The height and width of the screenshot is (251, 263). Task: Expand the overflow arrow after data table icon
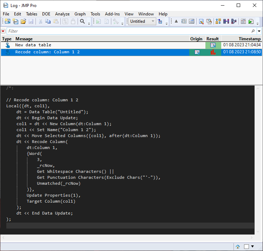click(166, 24)
